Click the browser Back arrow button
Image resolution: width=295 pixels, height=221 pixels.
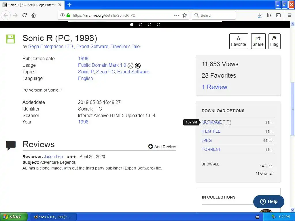(6, 15)
